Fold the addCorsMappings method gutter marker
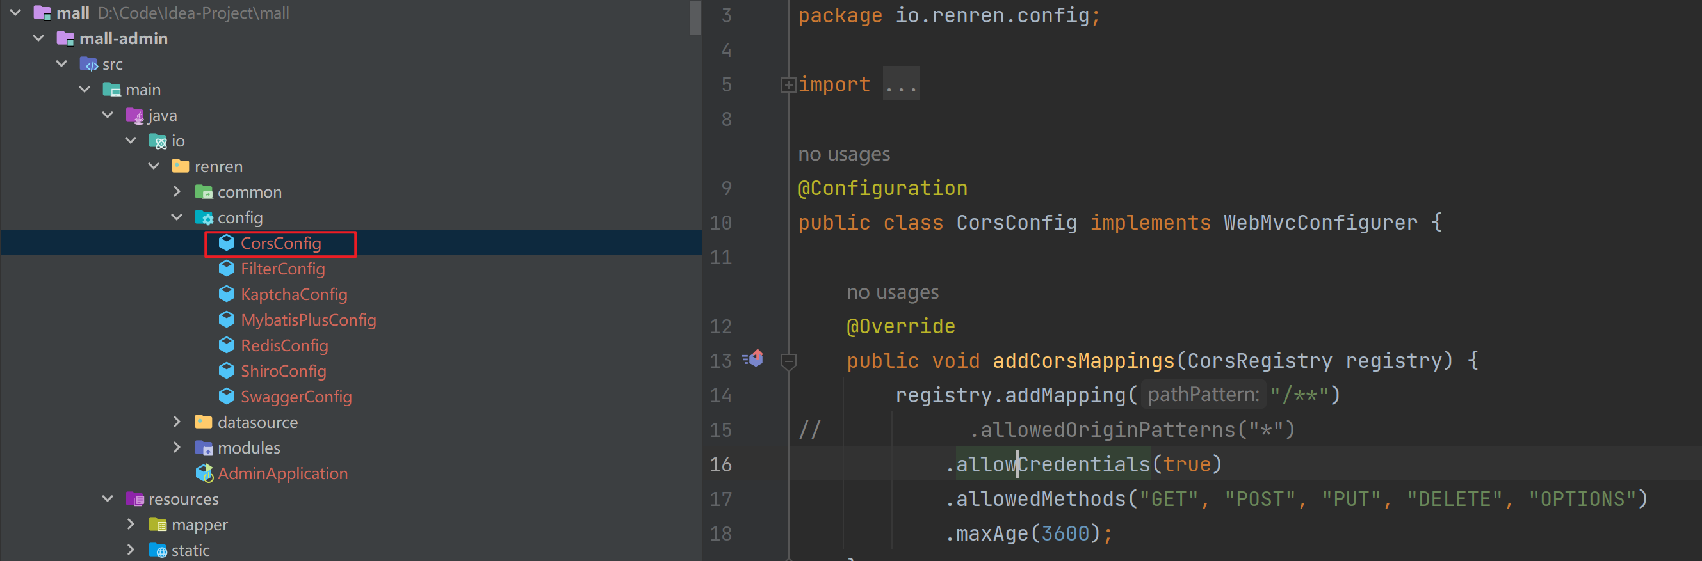Image resolution: width=1702 pixels, height=561 pixels. 789,361
